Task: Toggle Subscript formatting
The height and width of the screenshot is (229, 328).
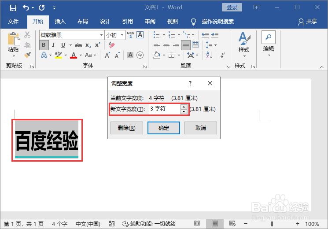Action: point(88,45)
